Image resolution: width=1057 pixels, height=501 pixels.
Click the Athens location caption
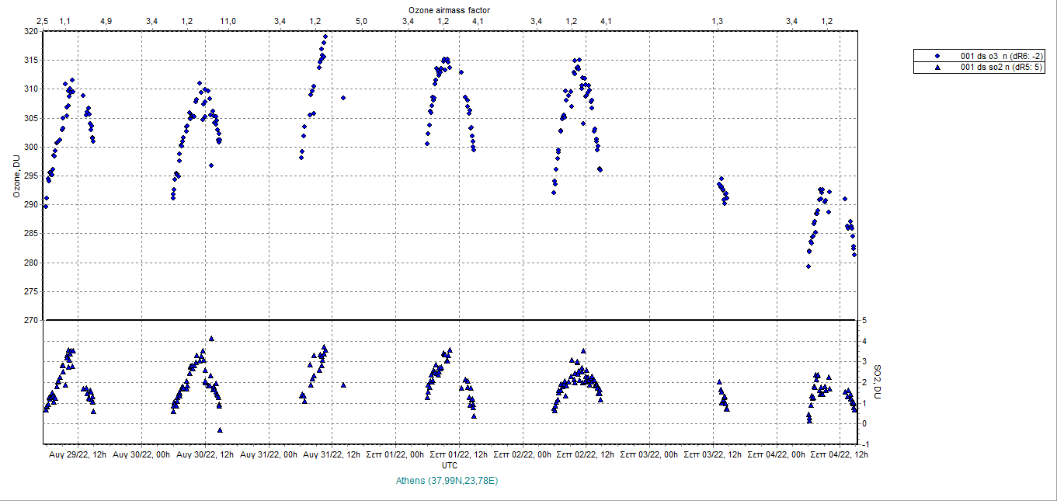coord(447,481)
